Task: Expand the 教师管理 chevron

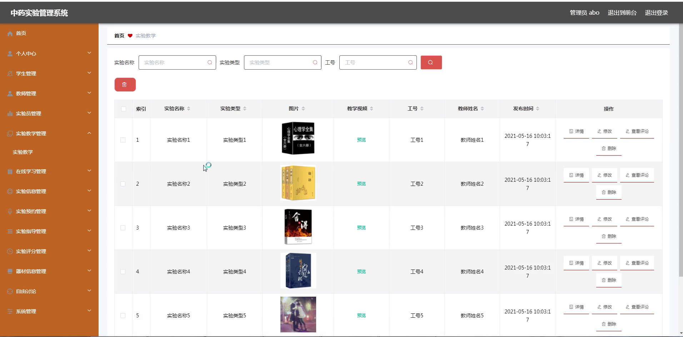Action: [89, 93]
